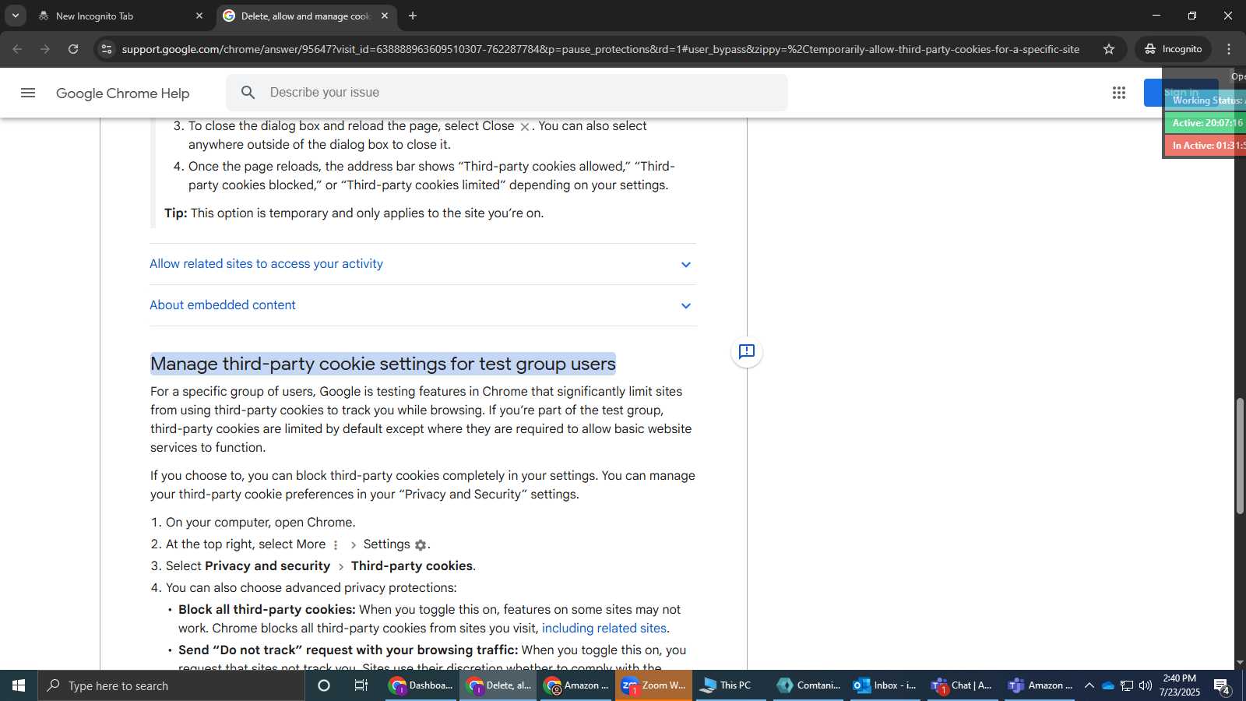Screen dimensions: 1246x701
Task: Click the Incognito indicator button
Action: click(x=1173, y=49)
